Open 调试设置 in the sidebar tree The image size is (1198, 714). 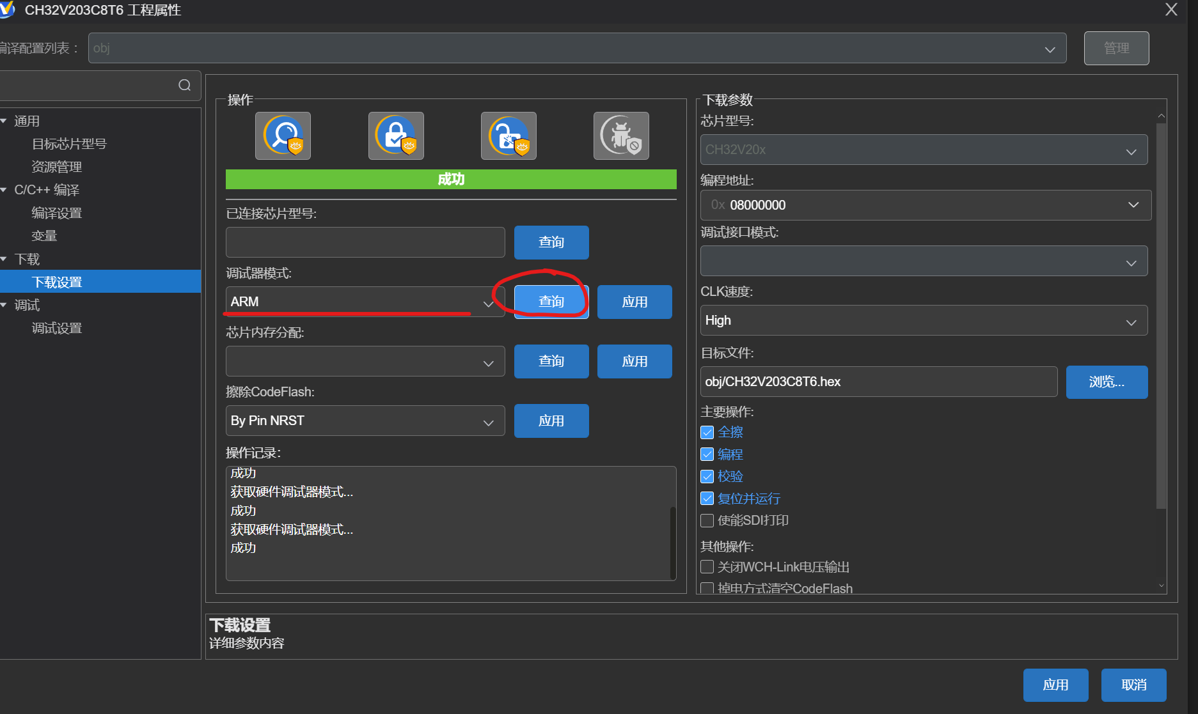[x=57, y=328]
